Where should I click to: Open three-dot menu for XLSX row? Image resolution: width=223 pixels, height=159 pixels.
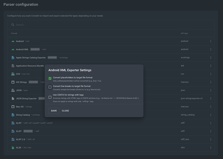pos(211,148)
